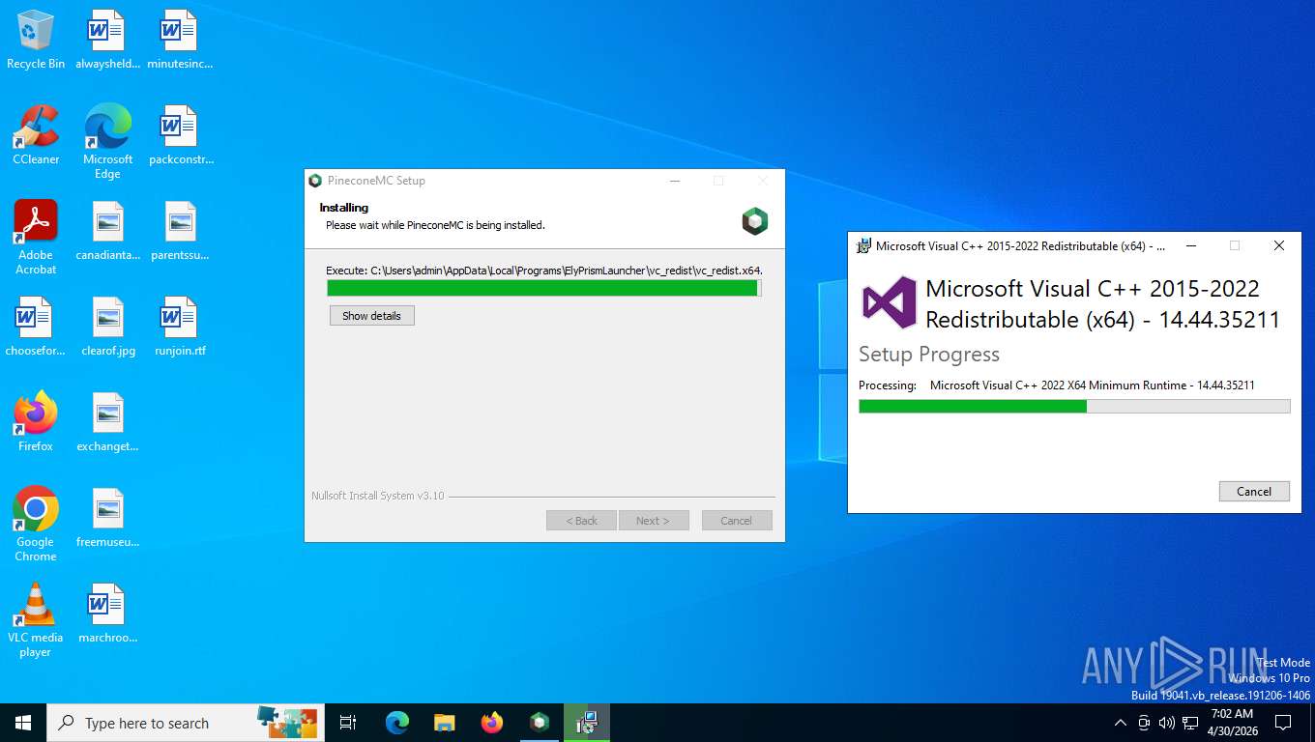1315x742 pixels.
Task: Select the VLC media player shortcut
Action: pyautogui.click(x=36, y=620)
